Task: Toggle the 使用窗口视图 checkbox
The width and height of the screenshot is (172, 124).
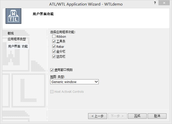Action: 52,70
